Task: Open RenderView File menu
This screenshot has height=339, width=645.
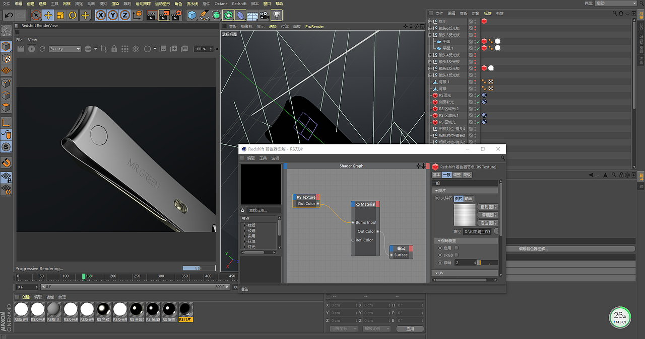Action: [19, 40]
